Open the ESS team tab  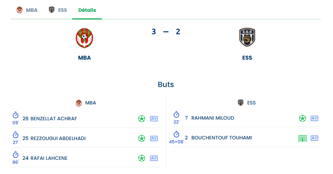coord(58,10)
